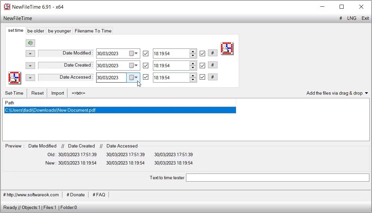
Task: Click the green clock refresh icon
Action: point(30,43)
